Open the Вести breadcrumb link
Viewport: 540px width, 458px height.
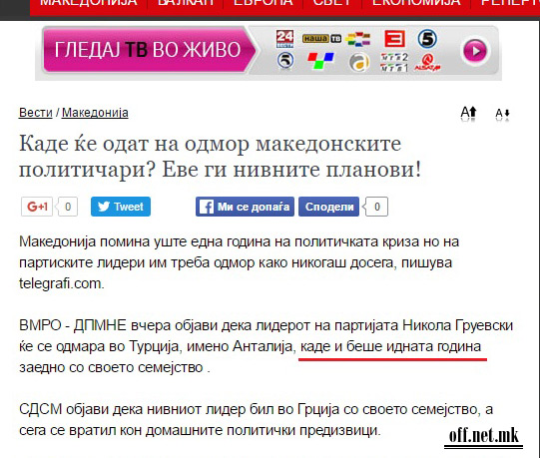36,113
